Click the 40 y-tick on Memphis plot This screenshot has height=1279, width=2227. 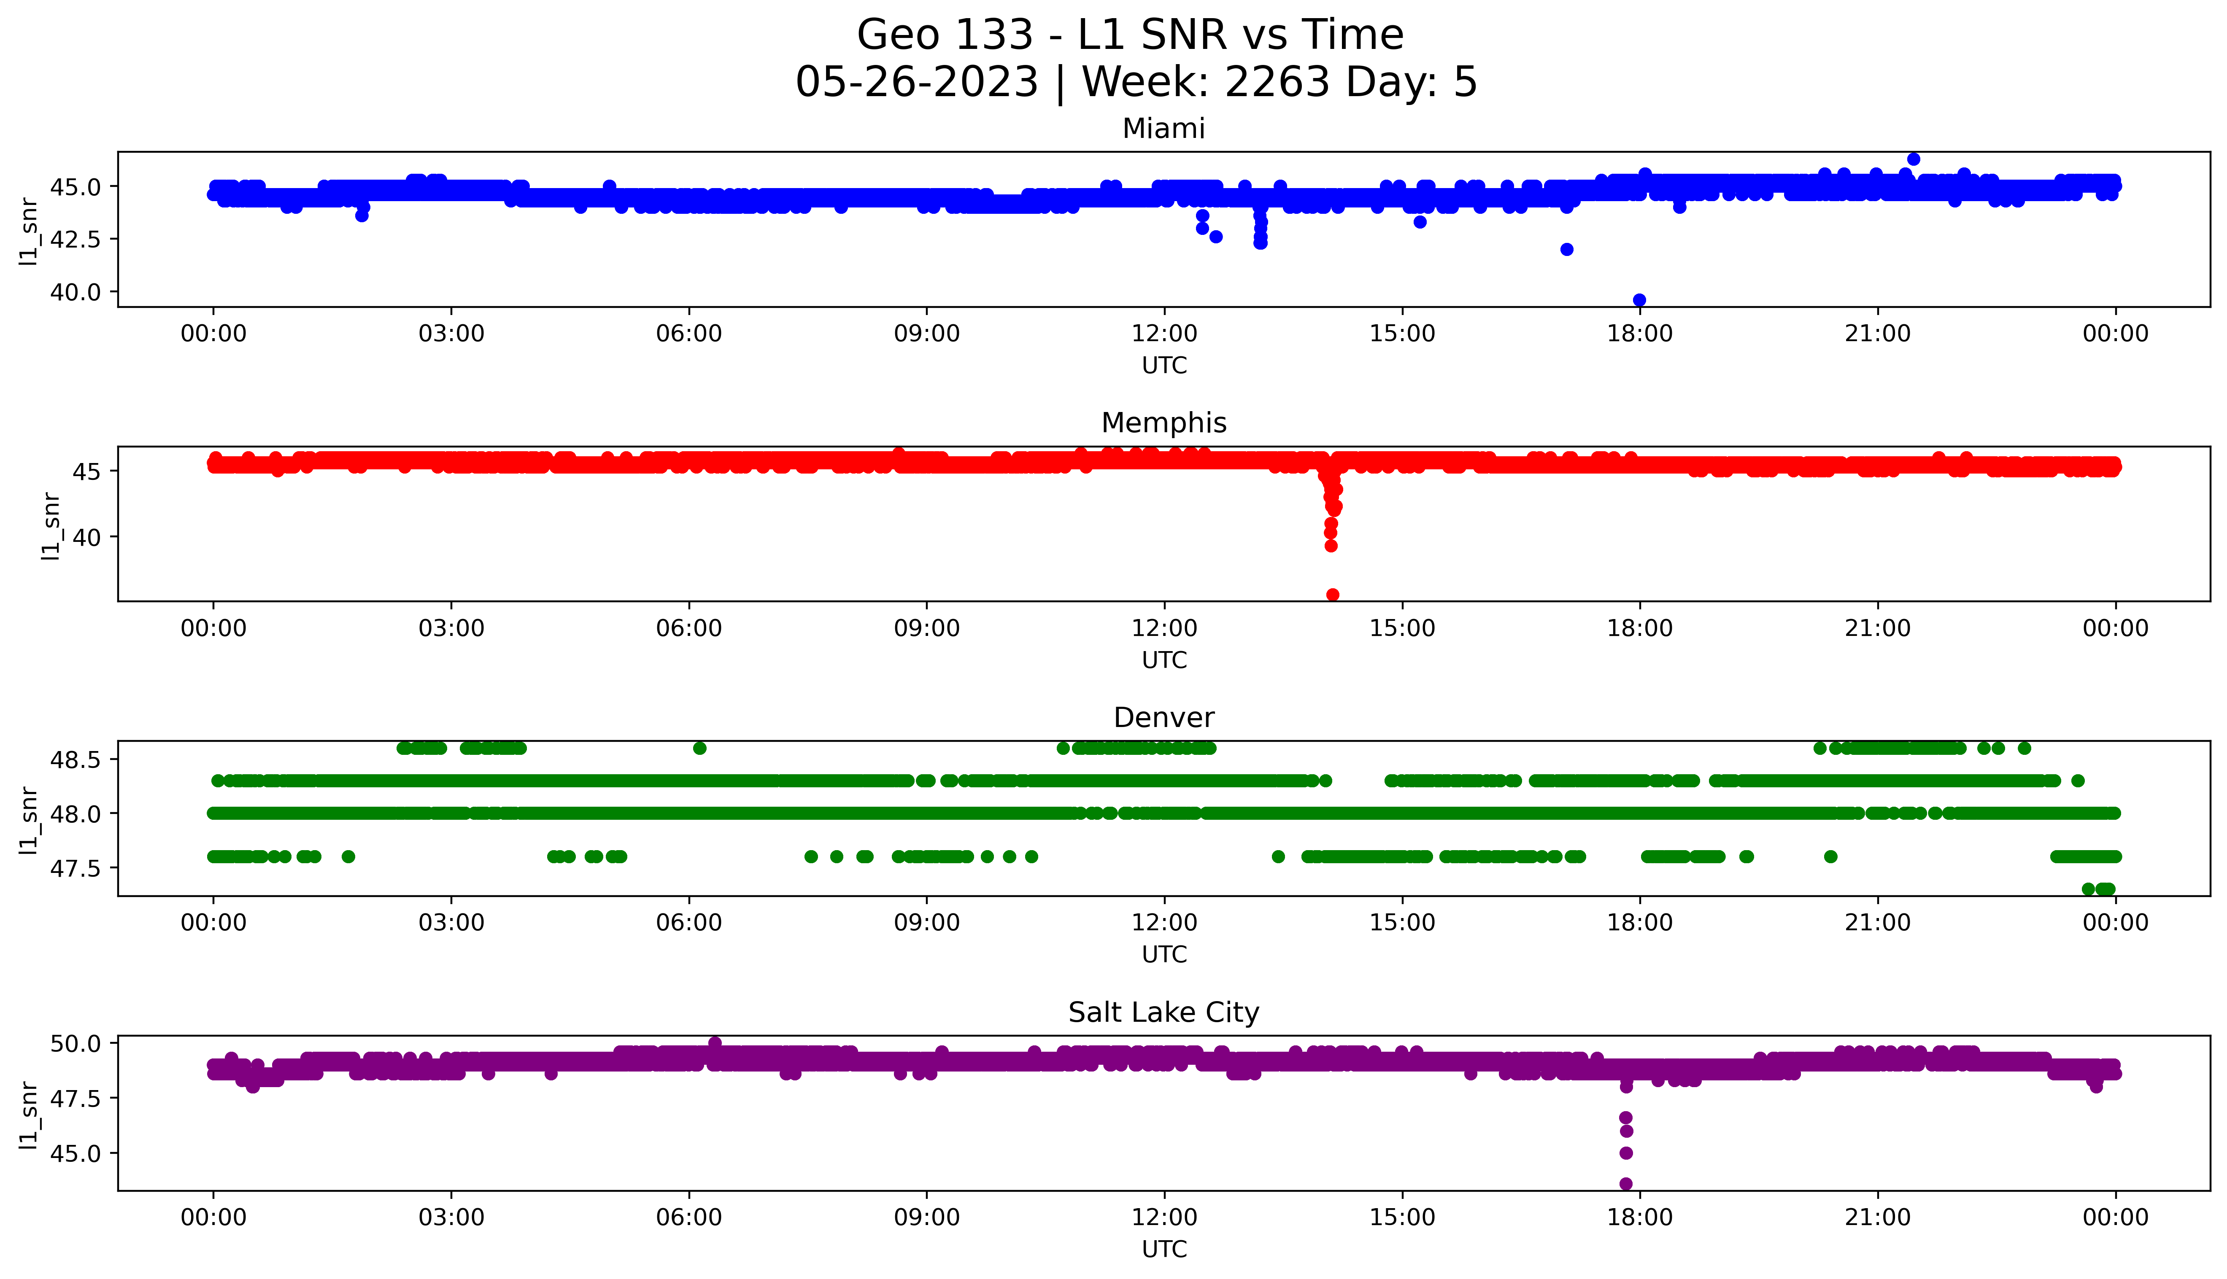88,537
